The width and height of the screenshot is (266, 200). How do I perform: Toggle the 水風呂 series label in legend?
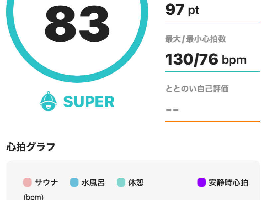pyautogui.click(x=93, y=182)
